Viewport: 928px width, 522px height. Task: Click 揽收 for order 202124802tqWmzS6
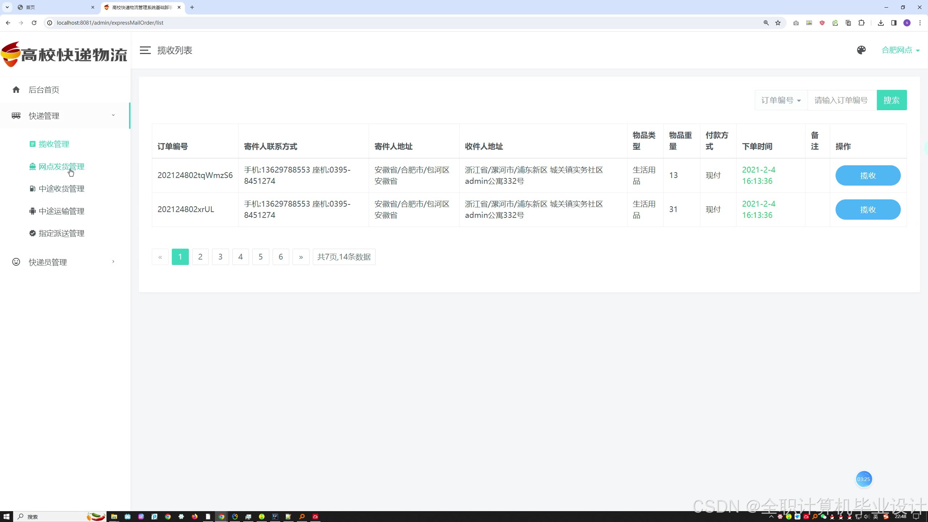click(x=867, y=175)
